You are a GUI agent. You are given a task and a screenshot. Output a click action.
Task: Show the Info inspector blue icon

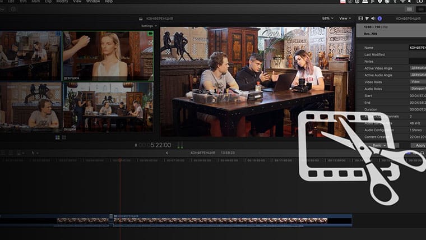[379, 19]
